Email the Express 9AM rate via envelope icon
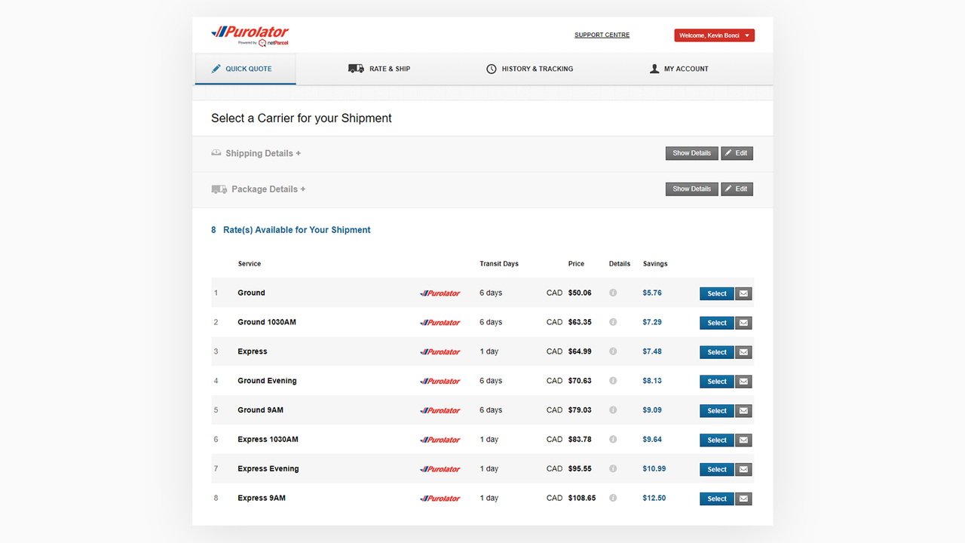Image resolution: width=965 pixels, height=543 pixels. coord(743,499)
